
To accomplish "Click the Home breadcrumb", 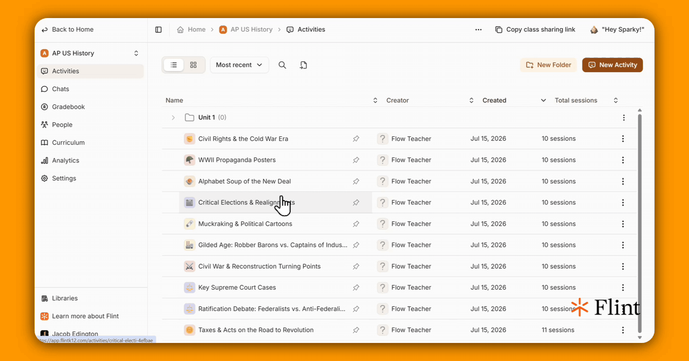I will click(x=191, y=30).
